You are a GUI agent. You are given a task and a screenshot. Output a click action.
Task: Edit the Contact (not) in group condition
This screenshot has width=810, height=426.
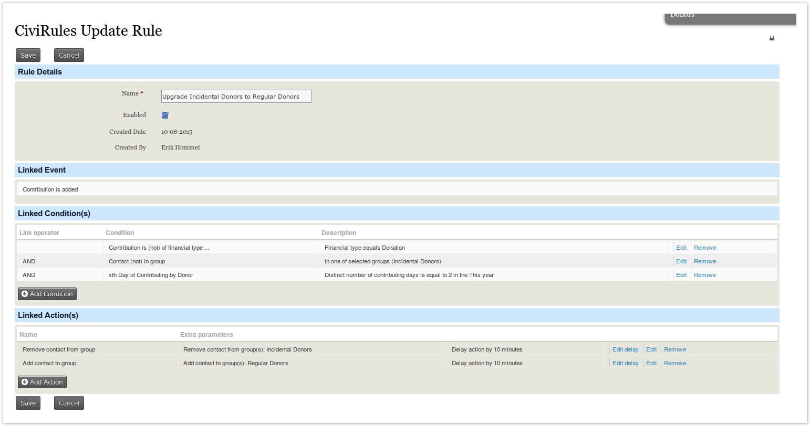681,261
